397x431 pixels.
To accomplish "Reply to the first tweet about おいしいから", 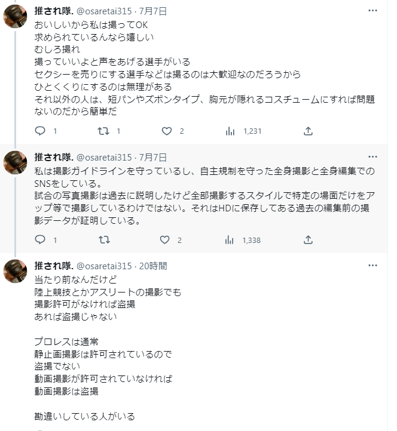I will pyautogui.click(x=40, y=131).
